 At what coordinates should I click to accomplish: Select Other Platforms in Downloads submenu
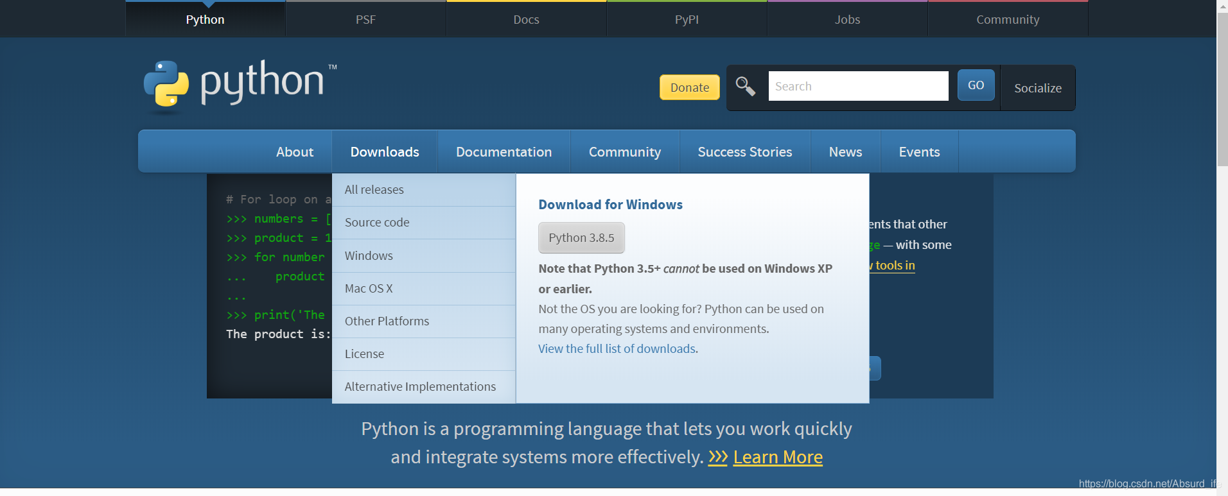click(x=424, y=321)
